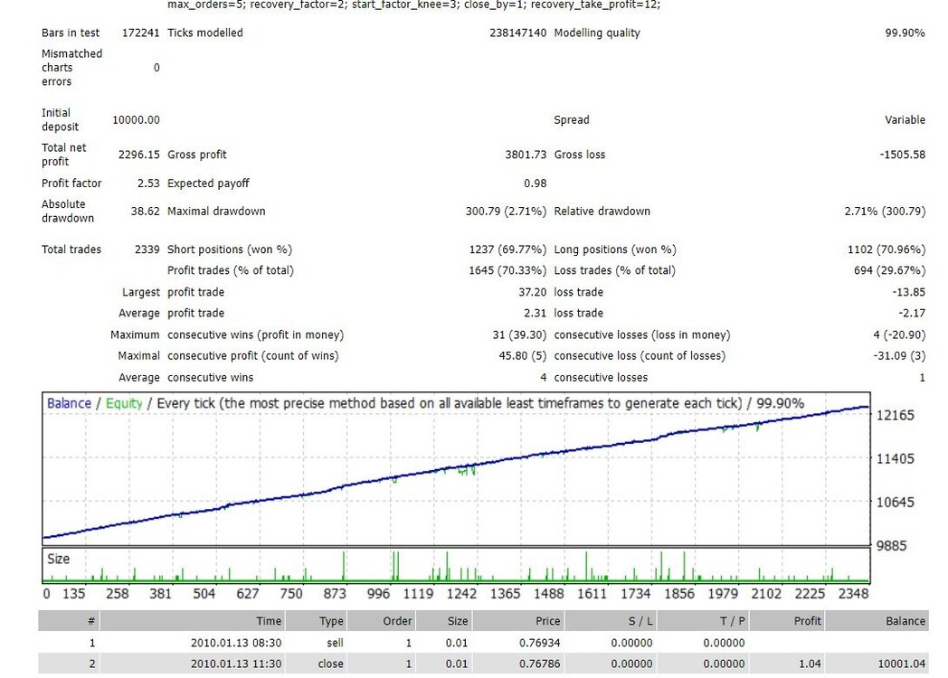Select largest loss trade value -13.85
This screenshot has height=678, width=948.
coord(909,292)
